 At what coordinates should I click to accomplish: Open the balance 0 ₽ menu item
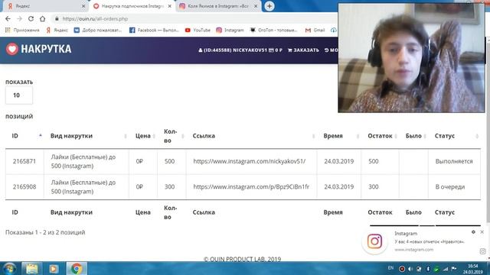click(276, 50)
